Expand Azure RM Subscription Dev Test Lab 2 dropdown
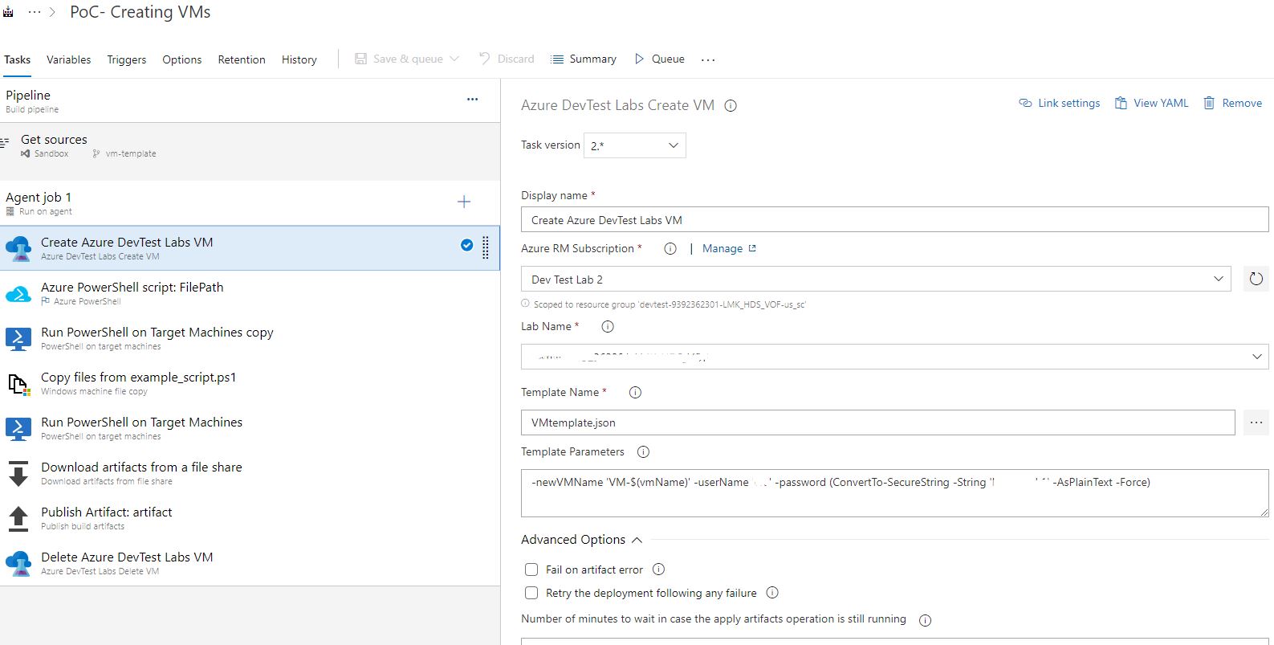This screenshot has height=645, width=1274. pos(876,279)
